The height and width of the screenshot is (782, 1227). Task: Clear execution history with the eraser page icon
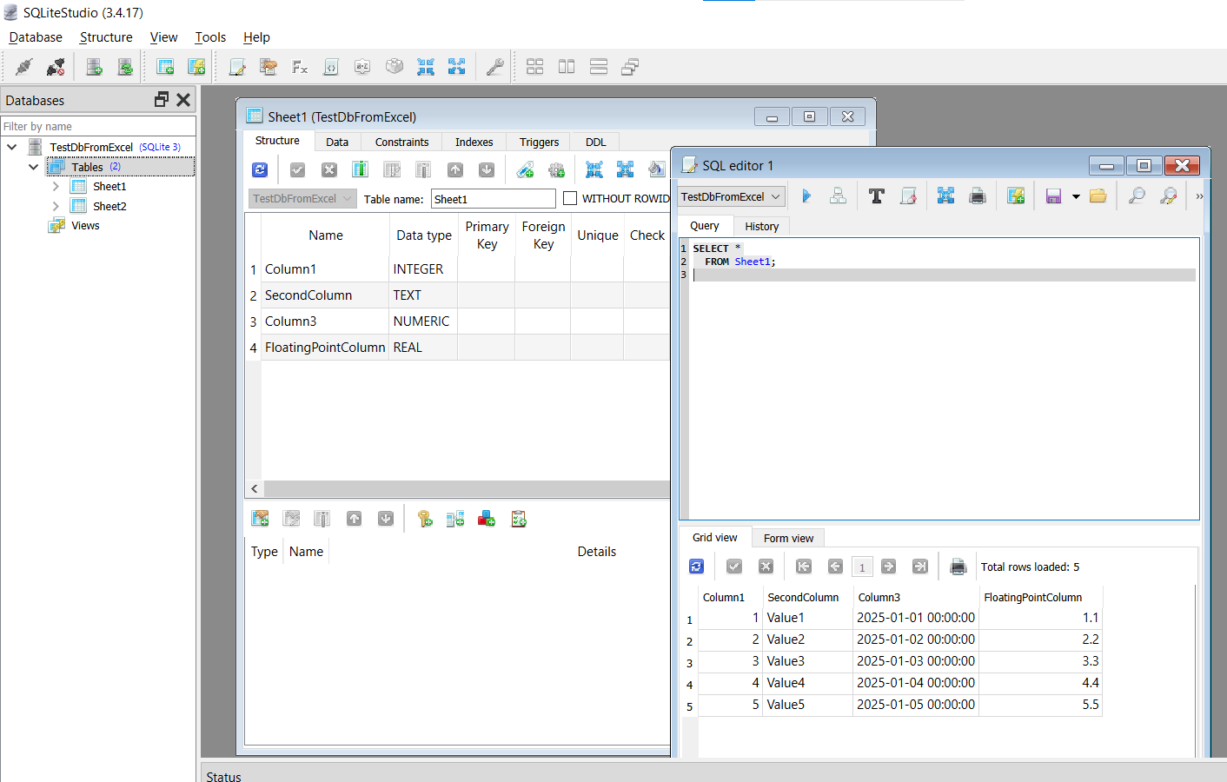click(908, 196)
